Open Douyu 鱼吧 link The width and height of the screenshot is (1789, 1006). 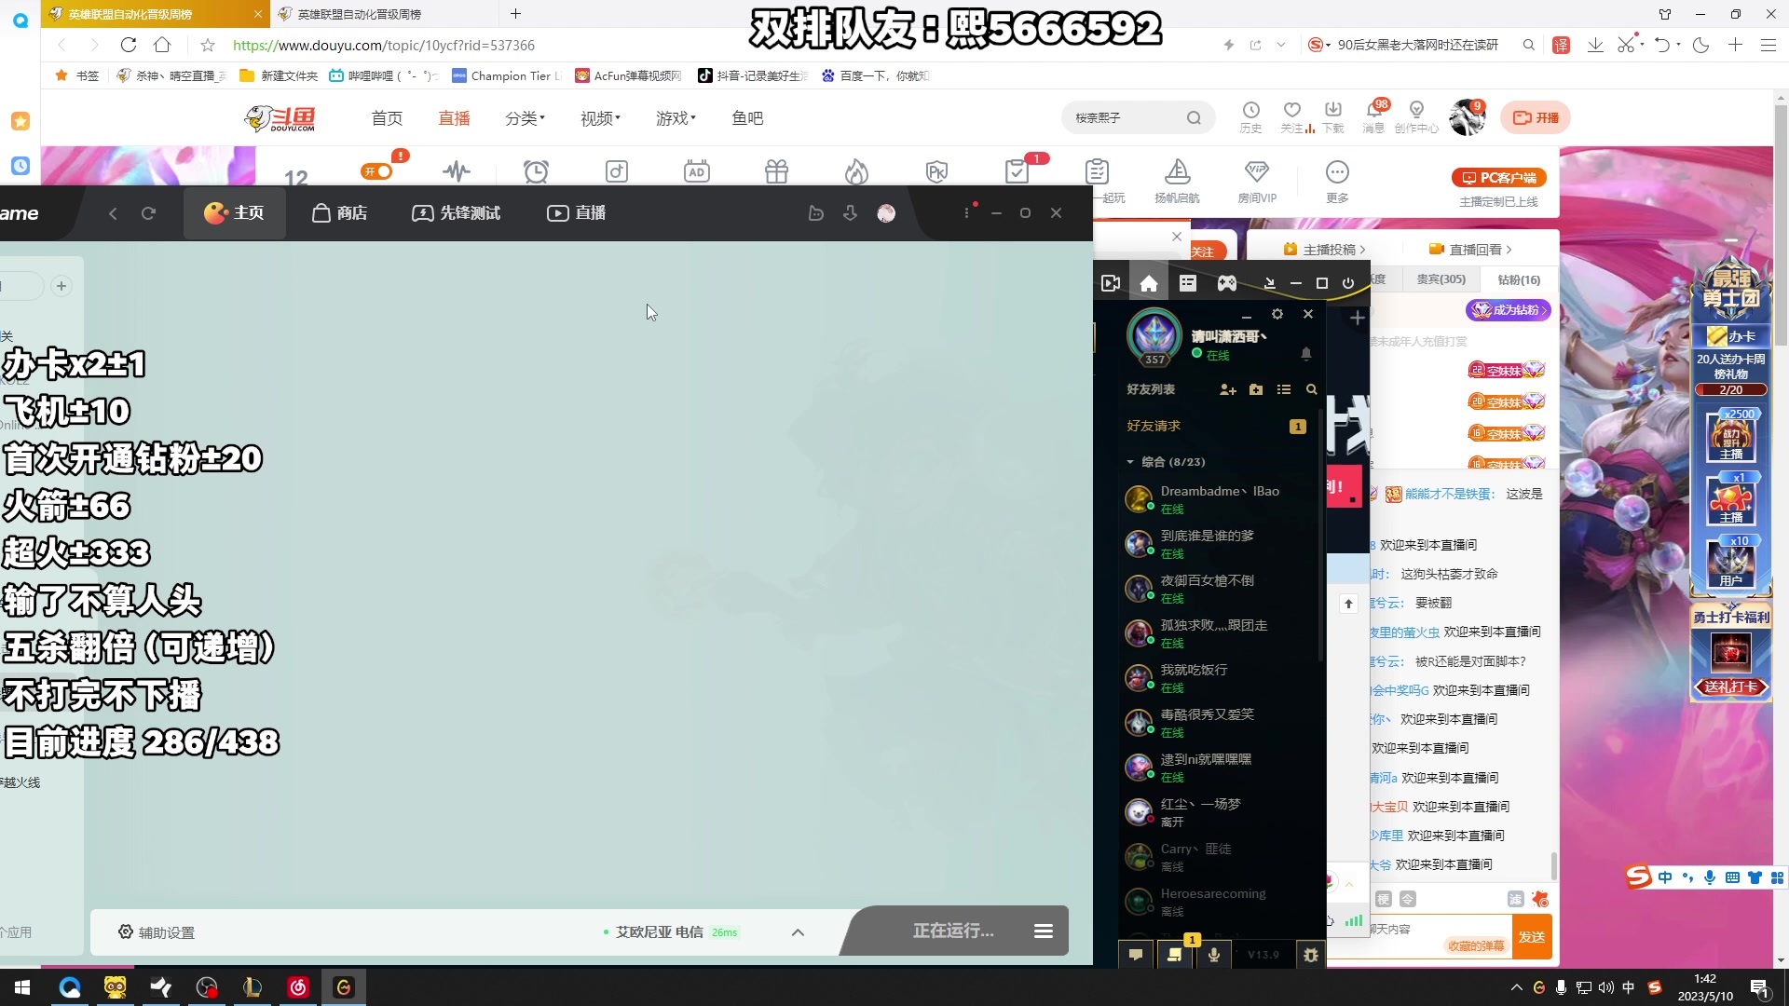point(747,118)
